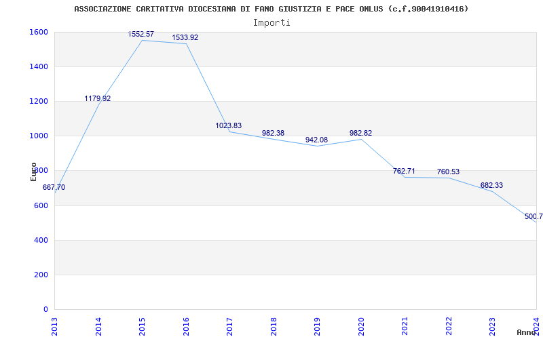Click the 2017 x-axis tick label
The width and height of the screenshot is (543, 339).
point(230,325)
